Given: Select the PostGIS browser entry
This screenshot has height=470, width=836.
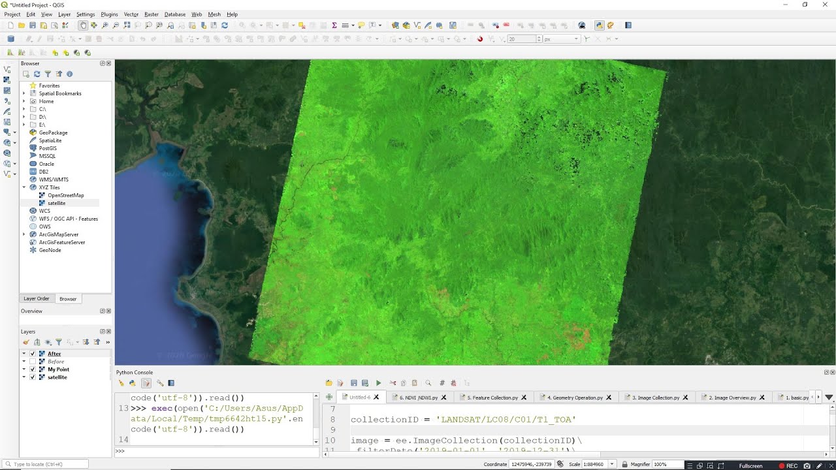Looking at the screenshot, I should point(48,148).
